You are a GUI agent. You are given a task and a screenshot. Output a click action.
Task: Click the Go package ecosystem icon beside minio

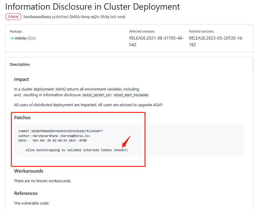pyautogui.click(x=12, y=38)
